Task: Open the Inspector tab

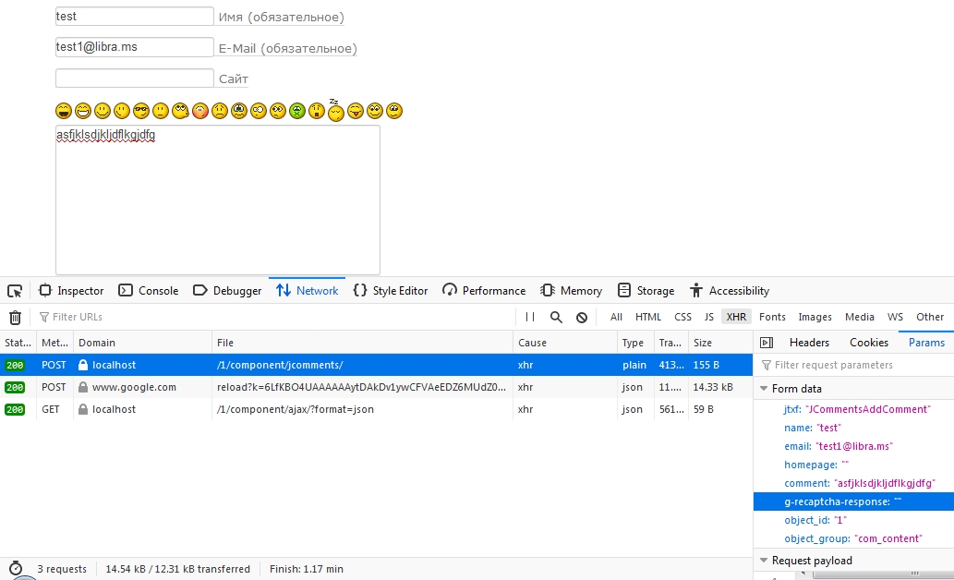Action: (71, 291)
